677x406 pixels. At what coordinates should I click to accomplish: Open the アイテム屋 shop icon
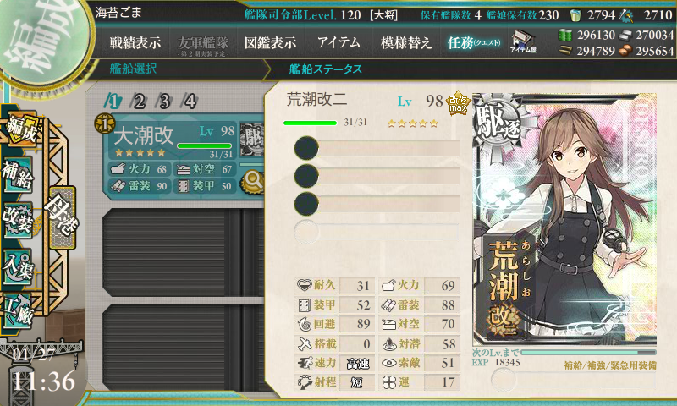click(x=523, y=41)
